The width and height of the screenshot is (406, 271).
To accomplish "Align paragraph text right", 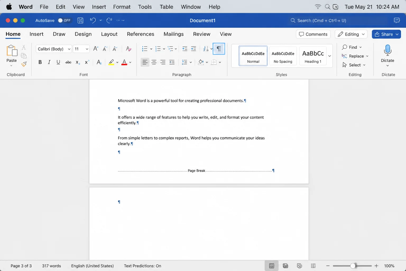I will [x=163, y=62].
